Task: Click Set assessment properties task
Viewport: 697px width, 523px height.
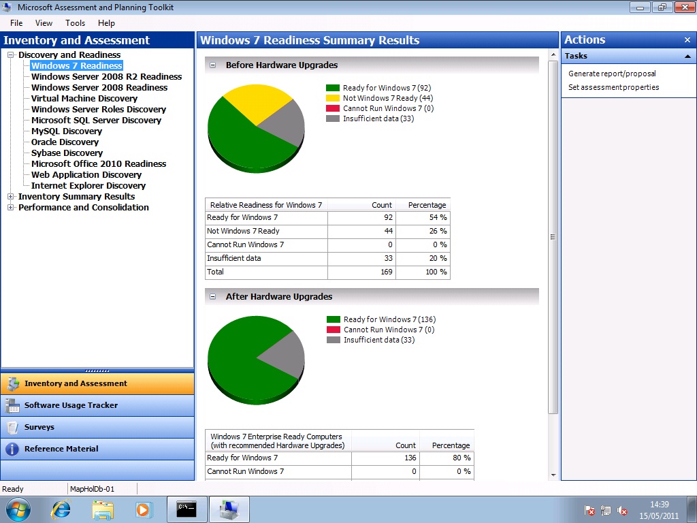Action: pos(613,87)
